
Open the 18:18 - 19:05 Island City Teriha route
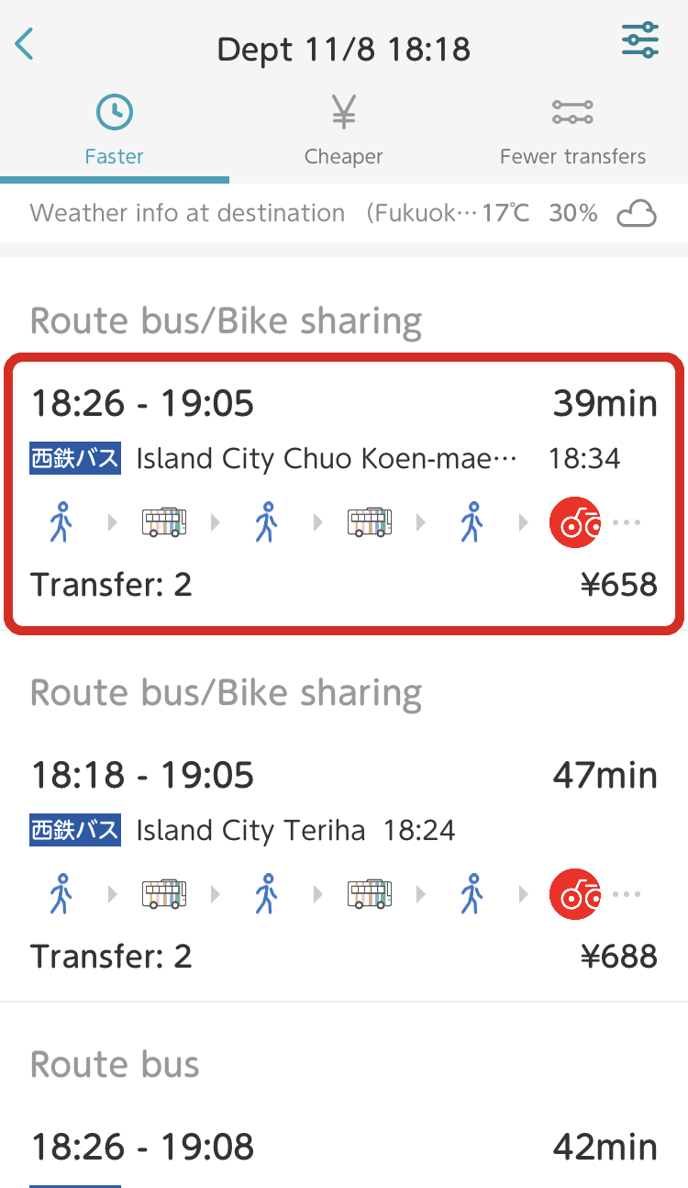coord(344,865)
